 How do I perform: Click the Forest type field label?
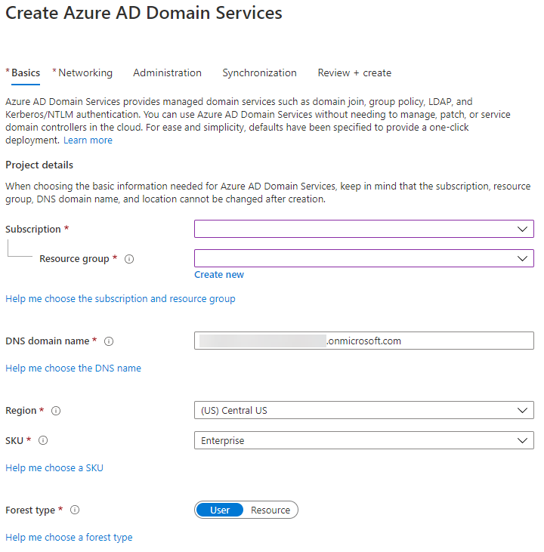[30, 510]
